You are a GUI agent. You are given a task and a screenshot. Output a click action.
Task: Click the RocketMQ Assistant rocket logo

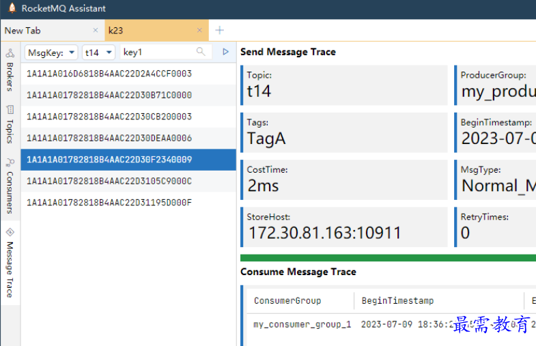click(x=12, y=8)
